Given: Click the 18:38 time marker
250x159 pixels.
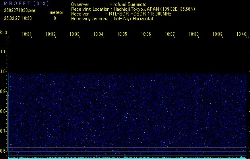Looking at the screenshot, I should click(x=194, y=34).
